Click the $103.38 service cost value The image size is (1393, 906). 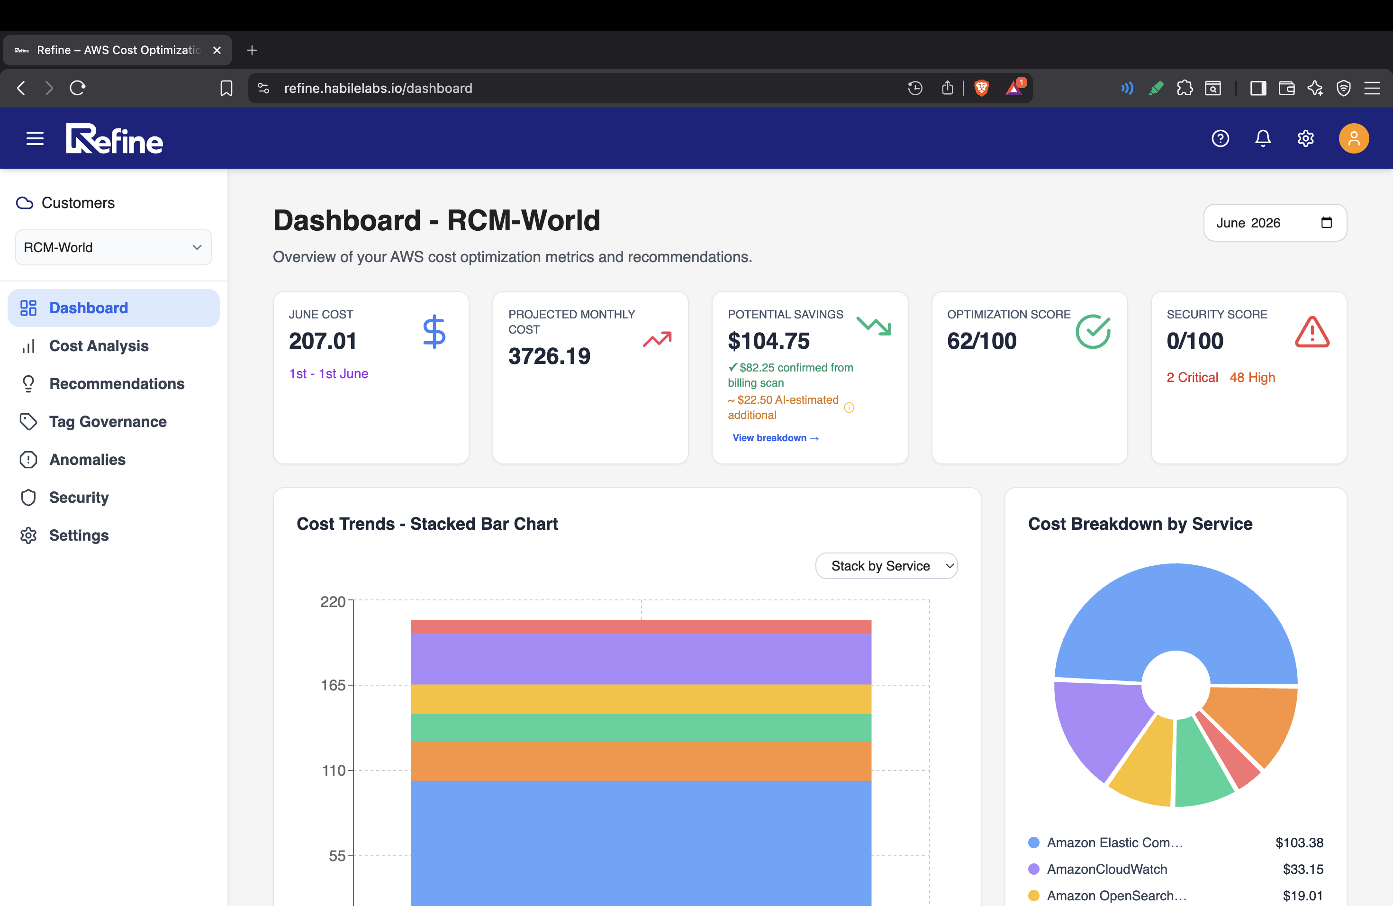1299,843
